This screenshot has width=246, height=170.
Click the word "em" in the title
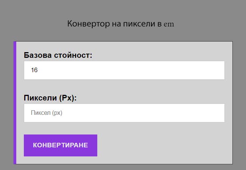click(x=169, y=24)
